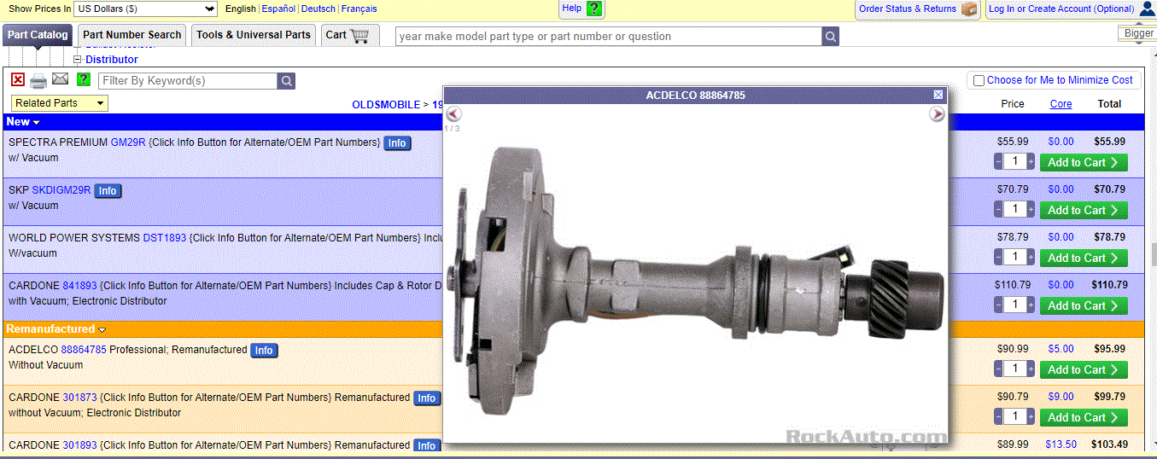Image resolution: width=1157 pixels, height=459 pixels.
Task: Click the Order Status box icon
Action: coord(968,9)
